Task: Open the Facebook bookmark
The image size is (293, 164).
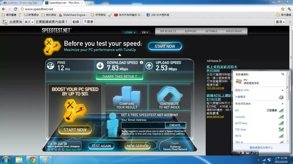Action: (158, 15)
